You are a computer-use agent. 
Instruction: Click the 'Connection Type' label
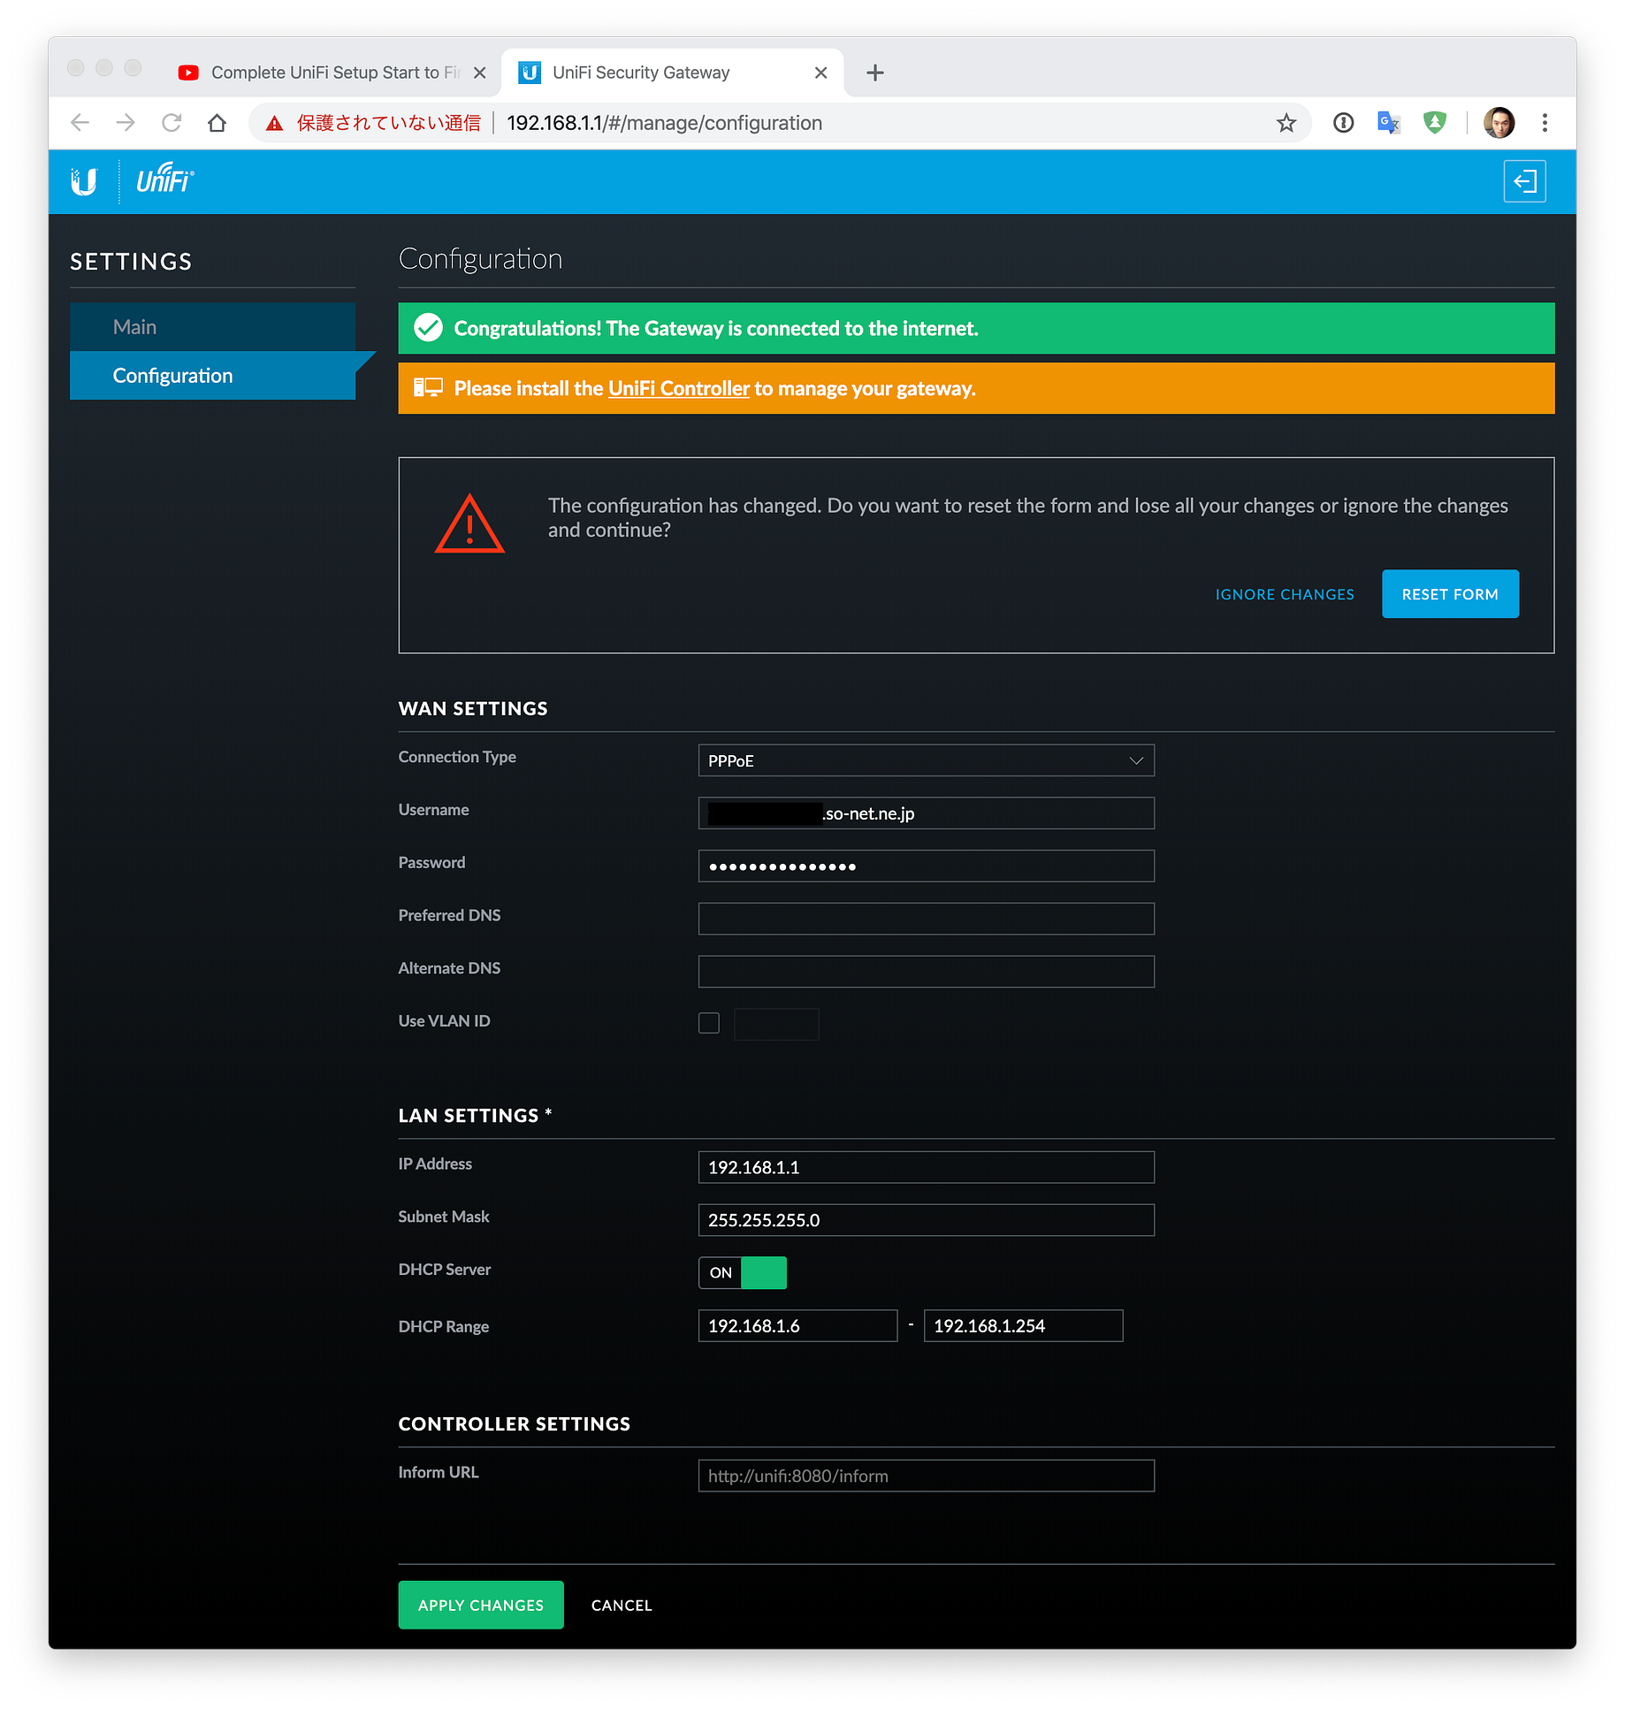[x=457, y=757]
